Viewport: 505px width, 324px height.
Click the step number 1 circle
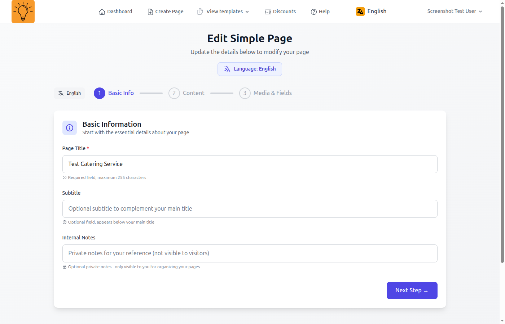coord(100,93)
